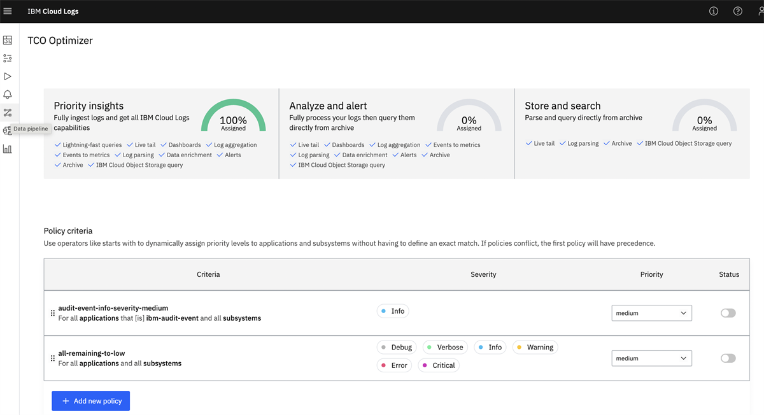Open priority dropdown for all-remaining-to-low

pyautogui.click(x=651, y=358)
